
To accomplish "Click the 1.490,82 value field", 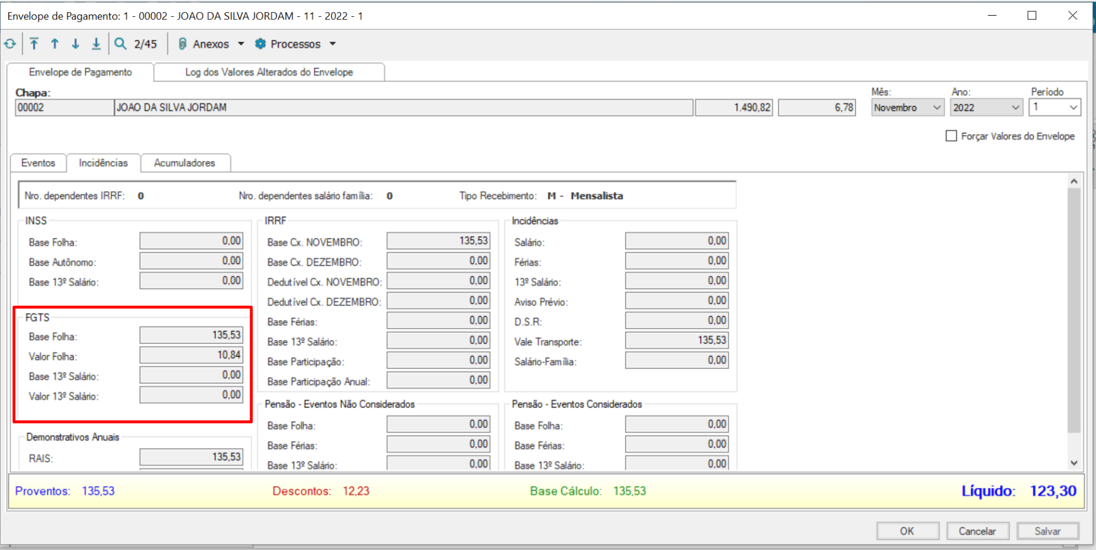I will (734, 108).
